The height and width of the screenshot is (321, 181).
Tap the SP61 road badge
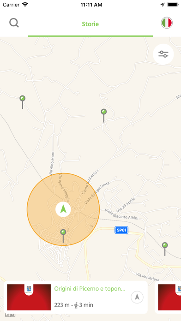(121, 230)
